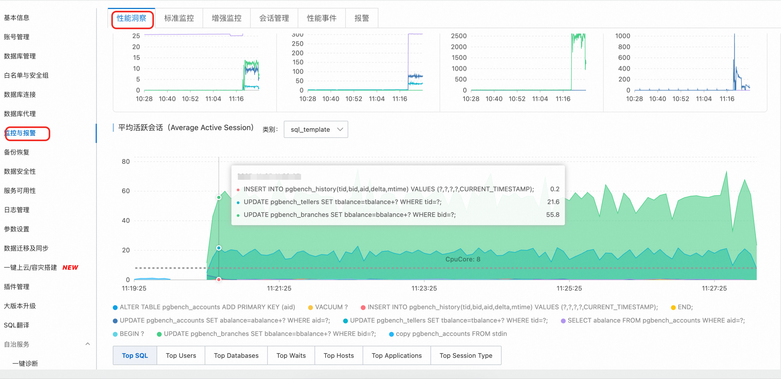The height and width of the screenshot is (379, 781).
Task: Click copy pgbench_accounts legend dot
Action: click(x=391, y=334)
